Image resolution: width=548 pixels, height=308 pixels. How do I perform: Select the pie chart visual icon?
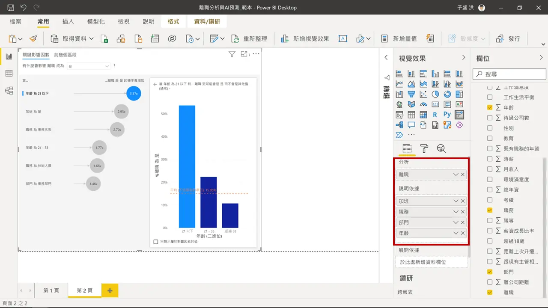[x=435, y=94]
